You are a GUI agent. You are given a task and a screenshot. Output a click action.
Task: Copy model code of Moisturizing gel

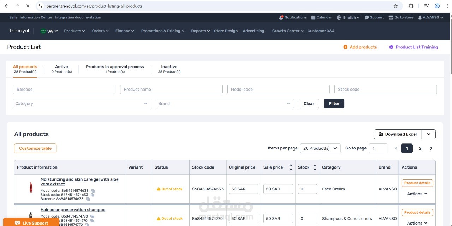[x=93, y=191]
